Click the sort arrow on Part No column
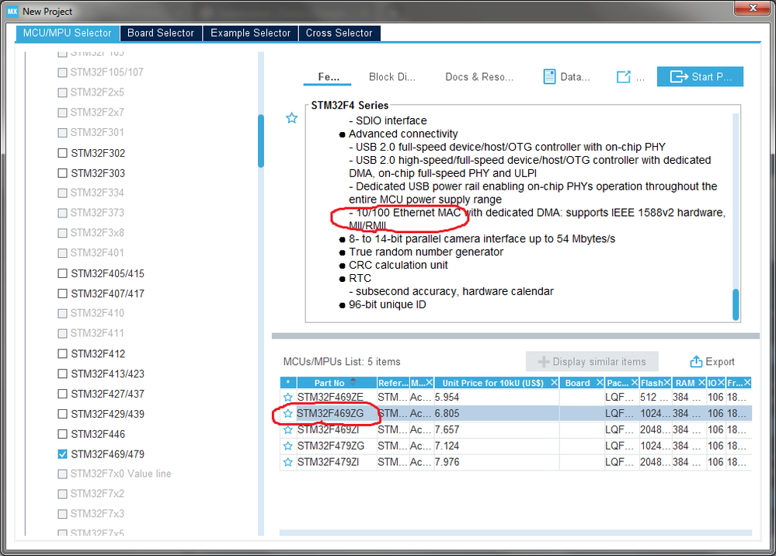Image resolution: width=776 pixels, height=556 pixels. 353,381
